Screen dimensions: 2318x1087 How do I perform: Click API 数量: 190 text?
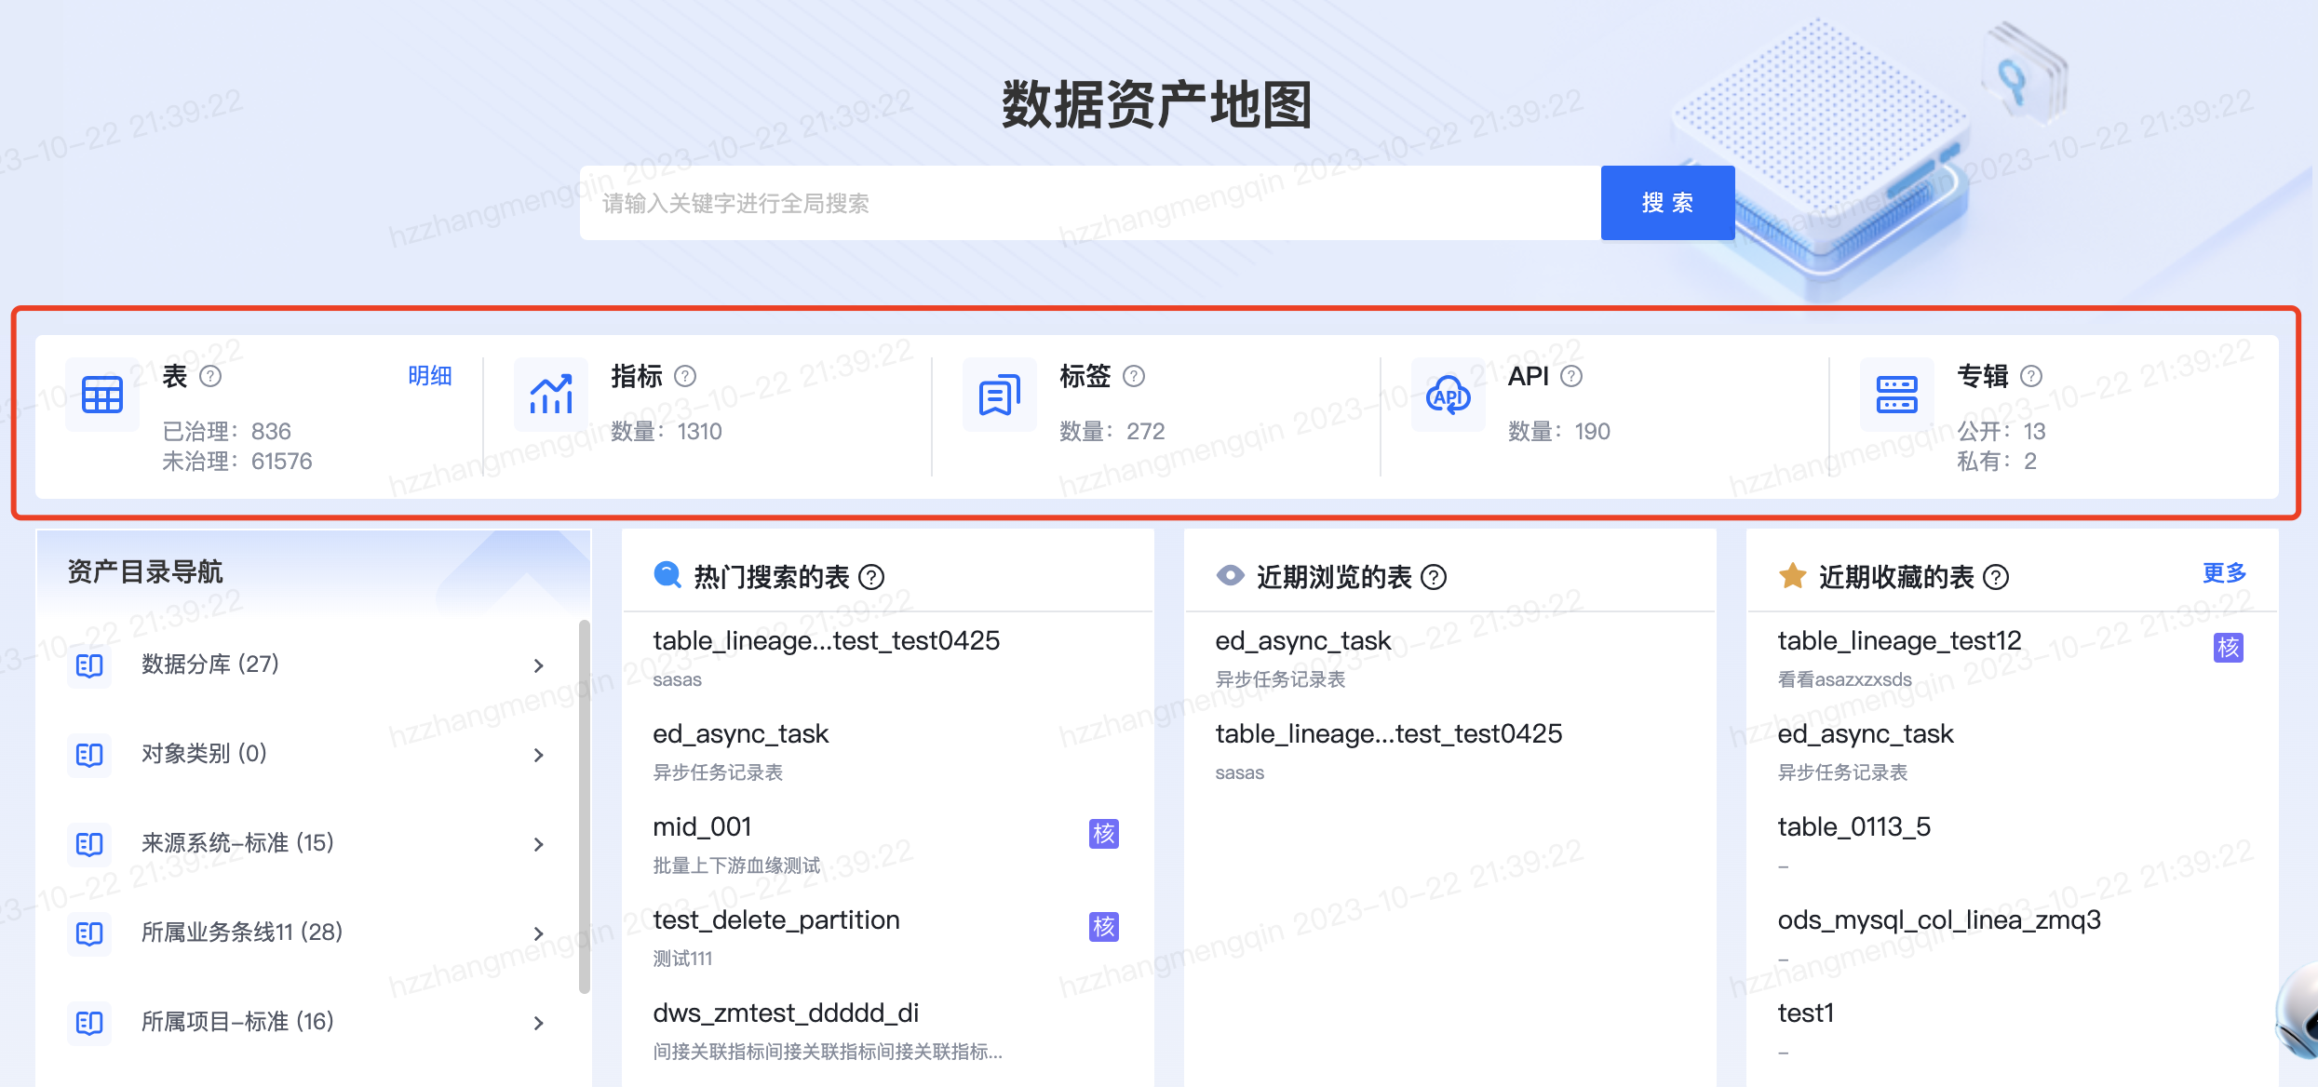[1559, 431]
